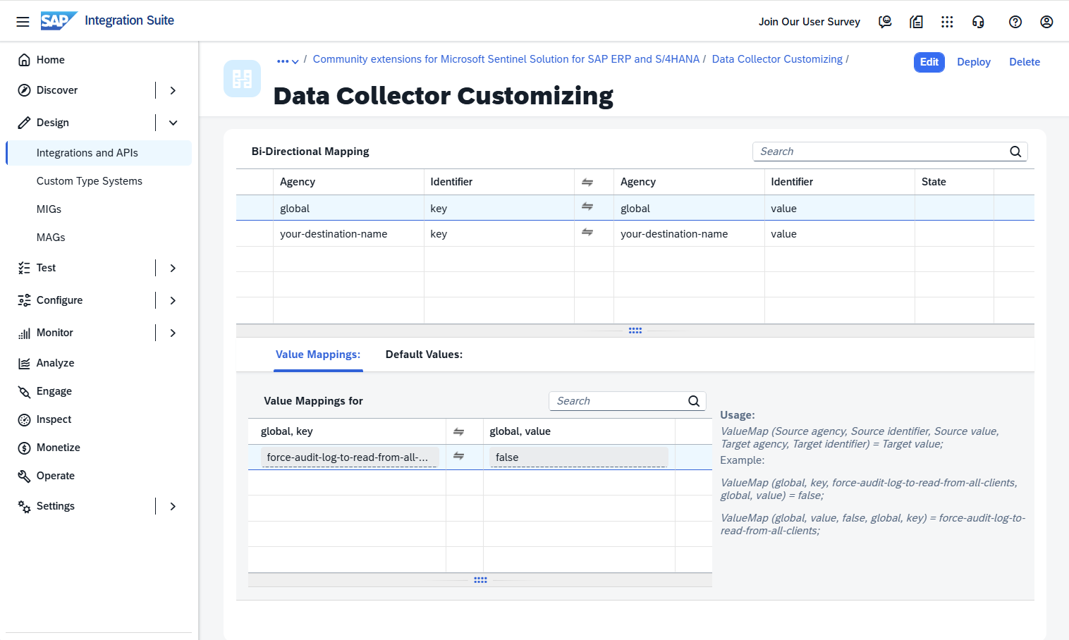Viewport: 1069px width, 640px height.
Task: Open the help question mark icon
Action: pyautogui.click(x=1015, y=22)
